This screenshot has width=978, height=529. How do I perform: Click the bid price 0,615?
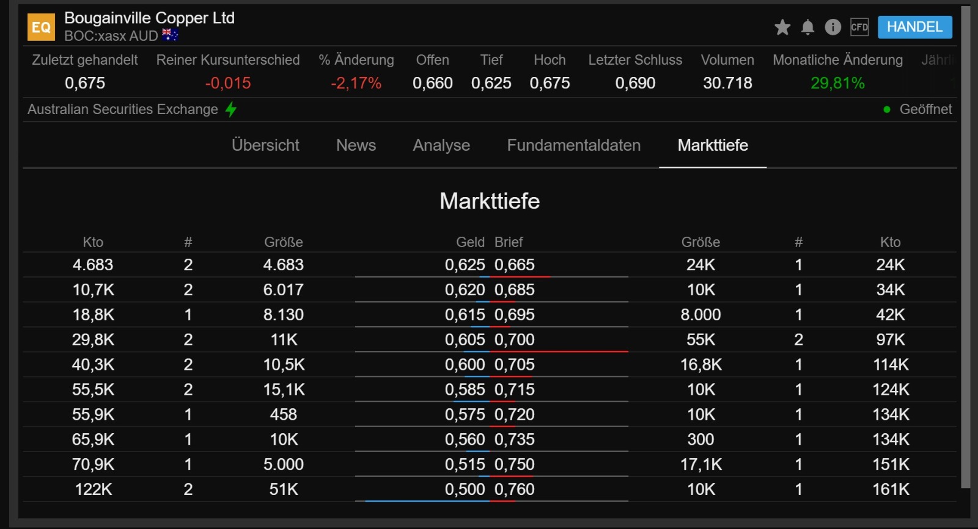pyautogui.click(x=465, y=315)
